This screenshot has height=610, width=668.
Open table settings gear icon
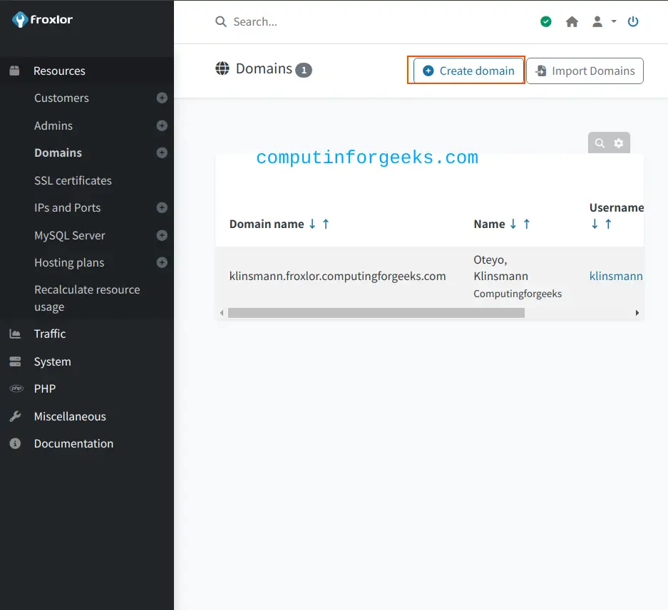(x=619, y=143)
